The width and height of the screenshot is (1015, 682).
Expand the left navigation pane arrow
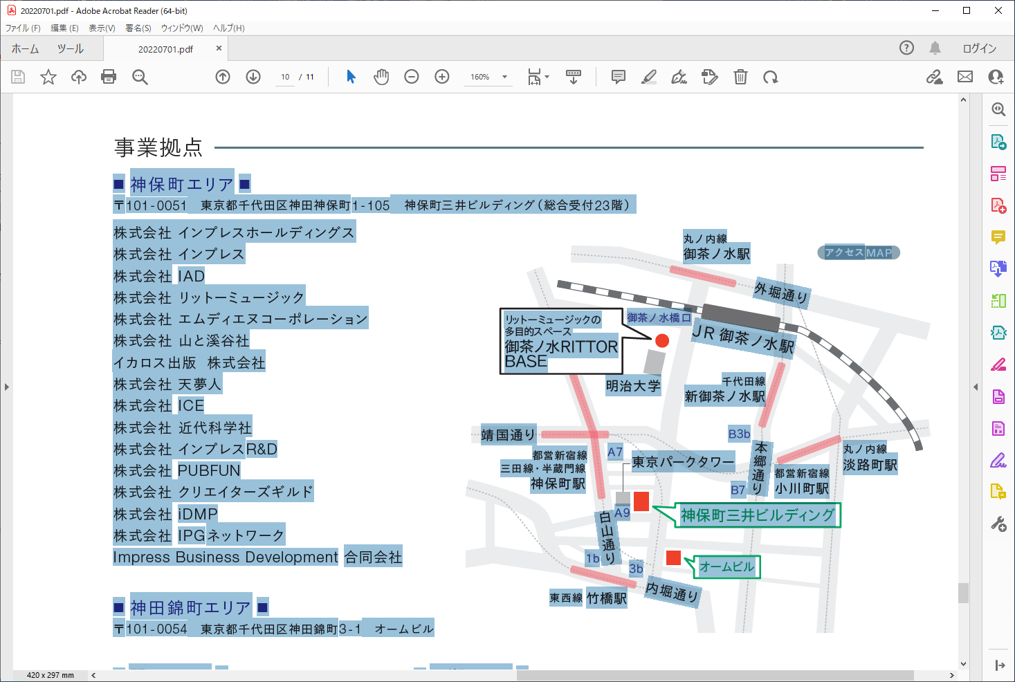(6, 387)
